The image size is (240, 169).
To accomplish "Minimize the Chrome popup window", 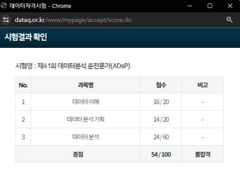I will (x=189, y=6).
